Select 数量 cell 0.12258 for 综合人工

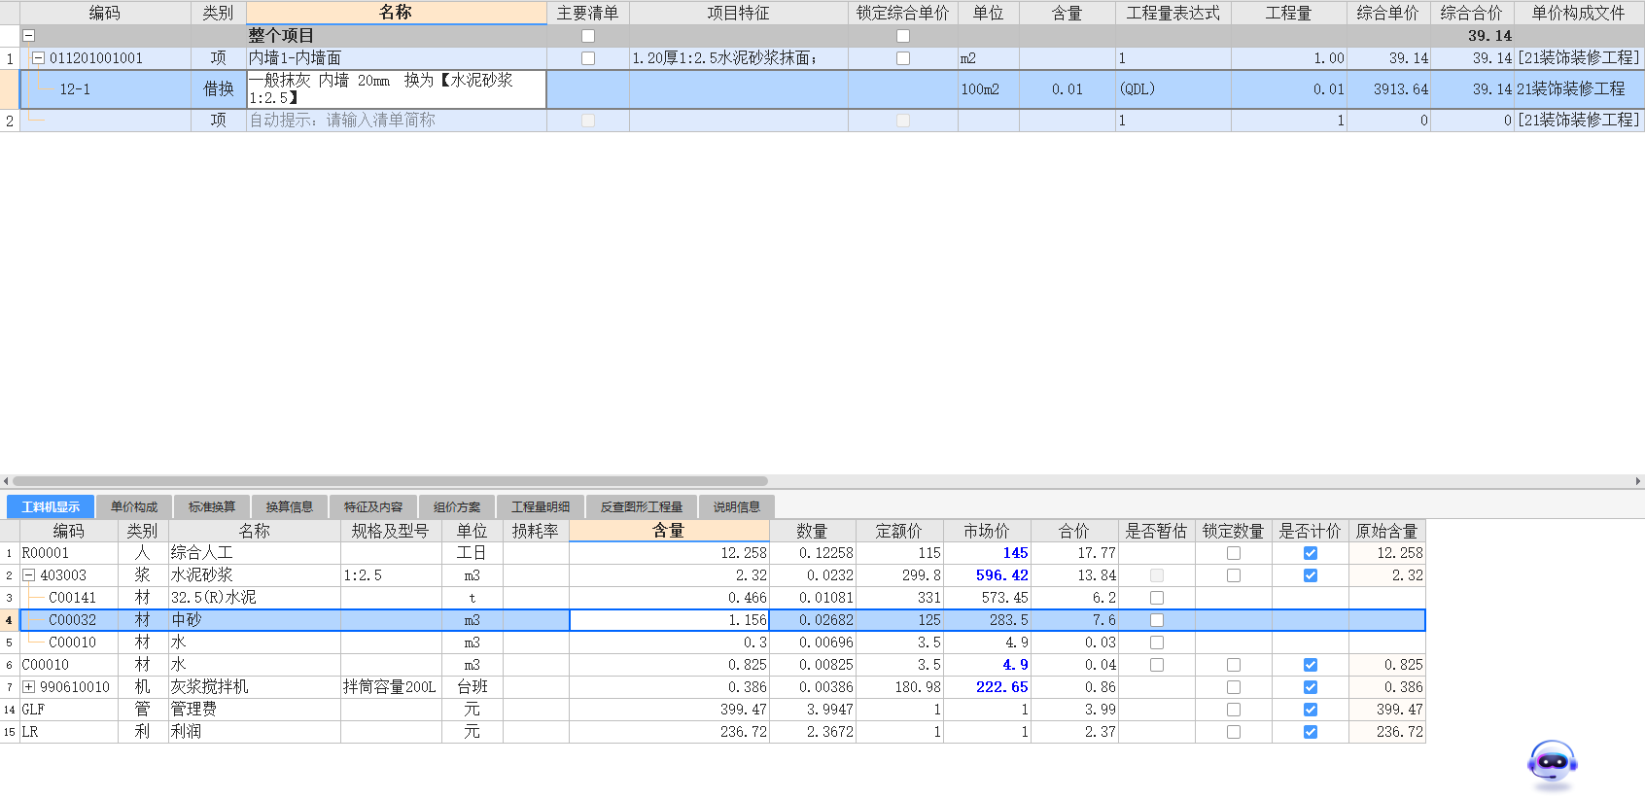[x=813, y=553]
